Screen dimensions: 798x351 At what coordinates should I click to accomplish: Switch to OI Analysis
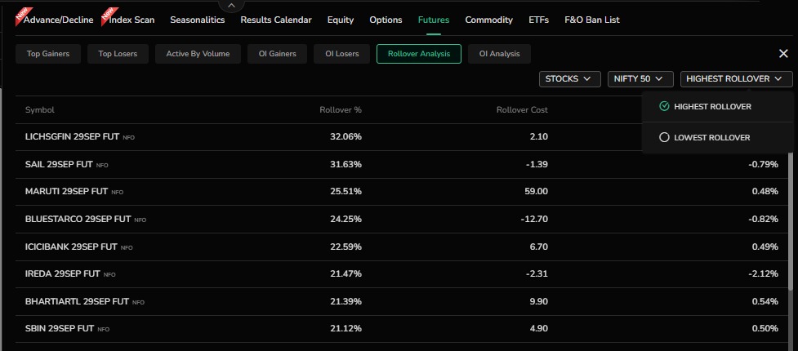tap(499, 53)
